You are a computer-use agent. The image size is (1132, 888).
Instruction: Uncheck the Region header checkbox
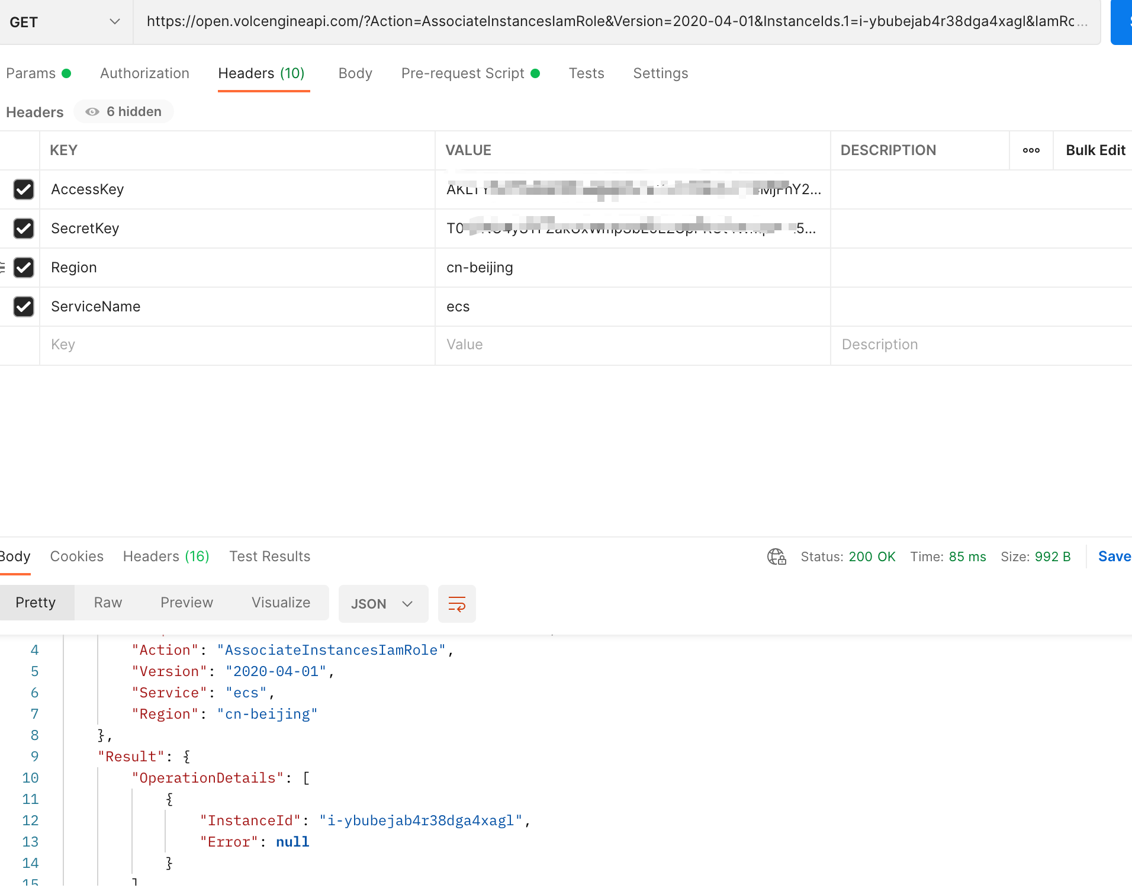coord(24,268)
